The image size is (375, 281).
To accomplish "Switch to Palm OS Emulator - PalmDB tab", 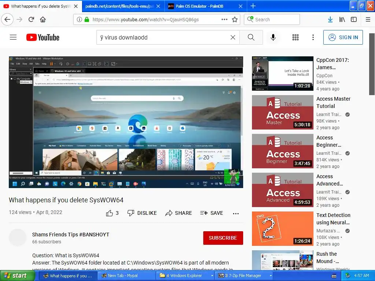I will click(x=200, y=6).
